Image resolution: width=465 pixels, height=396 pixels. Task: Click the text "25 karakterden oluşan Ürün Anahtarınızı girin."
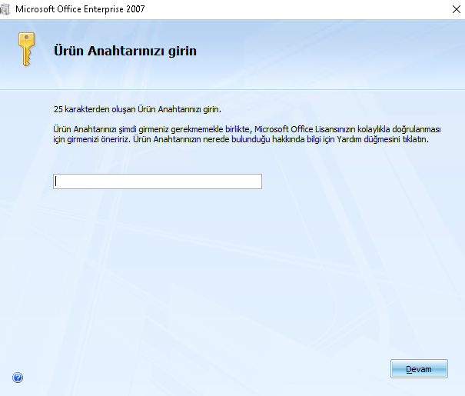click(x=138, y=109)
